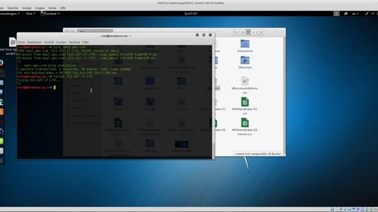The height and width of the screenshot is (212, 378).
Task: Maximize the terminal window
Action: point(204,35)
